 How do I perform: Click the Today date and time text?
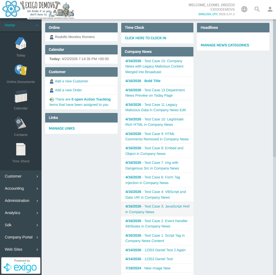tap(79, 59)
